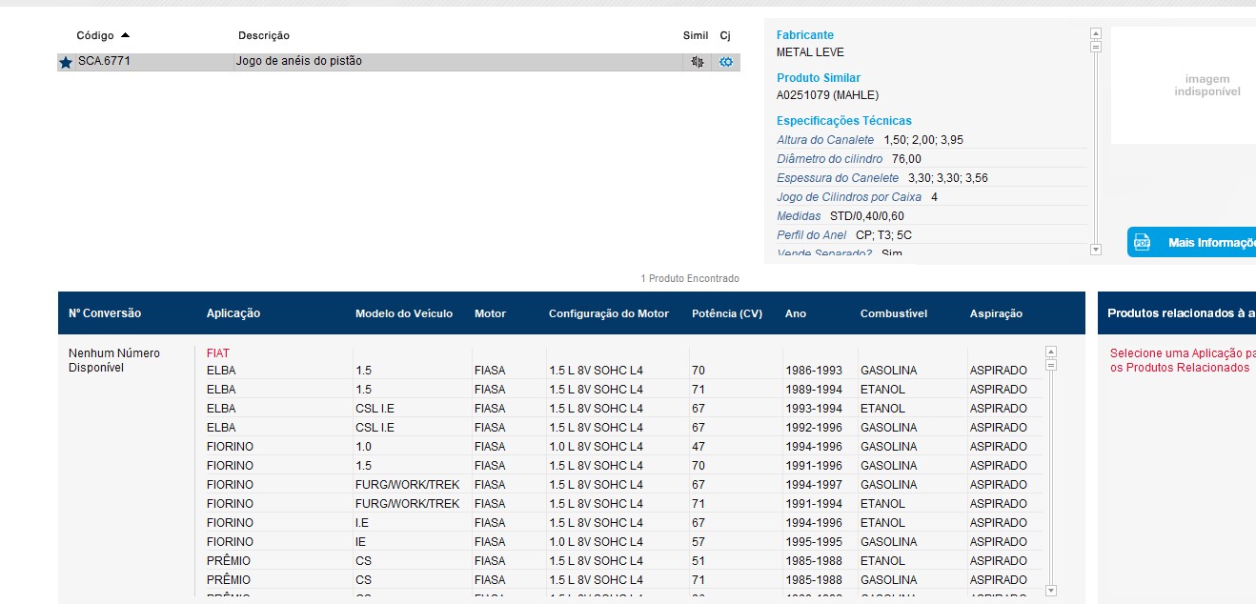This screenshot has height=604, width=1256.
Task: Select ELBA CSL I.E row from 1992-1996
Action: coord(621,428)
